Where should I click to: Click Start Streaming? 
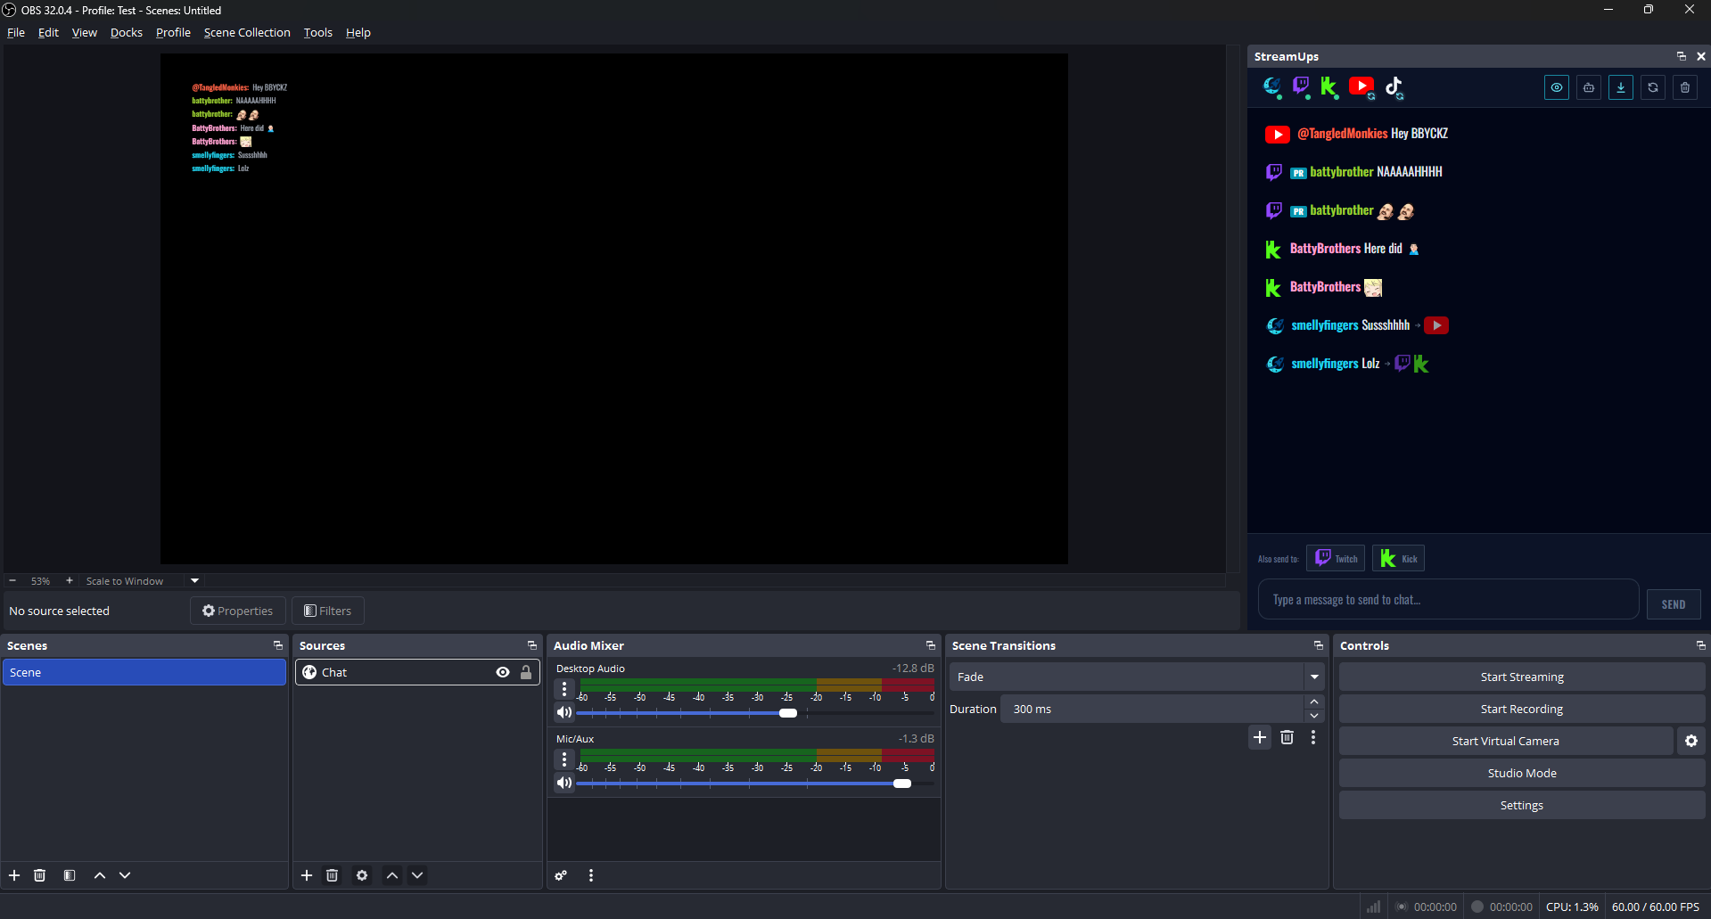(x=1522, y=677)
